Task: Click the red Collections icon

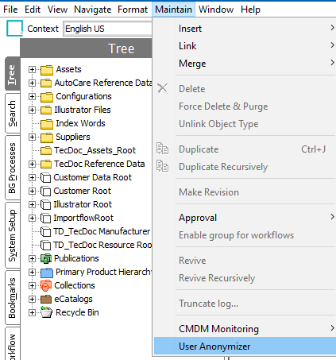Action: pos(46,285)
